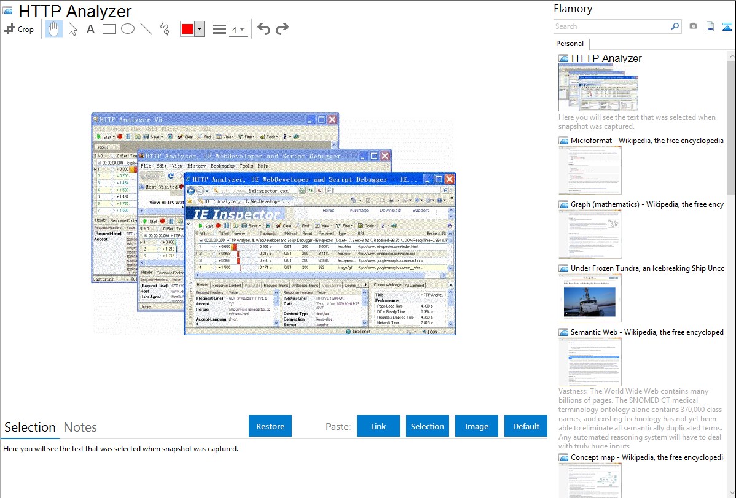Screen dimensions: 736x498
Task: Click the Restore button
Action: [x=270, y=426]
